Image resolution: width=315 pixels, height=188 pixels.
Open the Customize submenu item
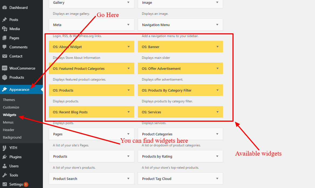click(11, 107)
